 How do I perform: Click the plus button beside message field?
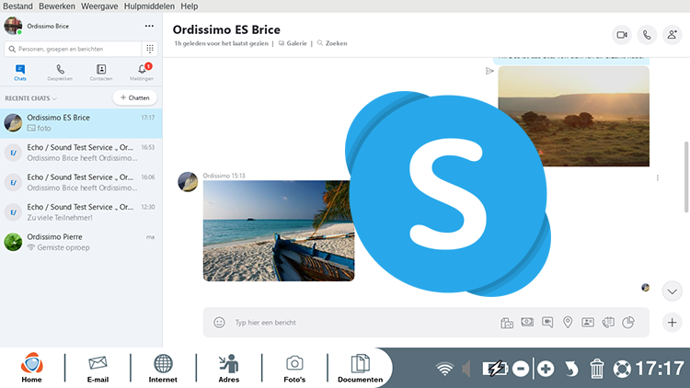672,323
